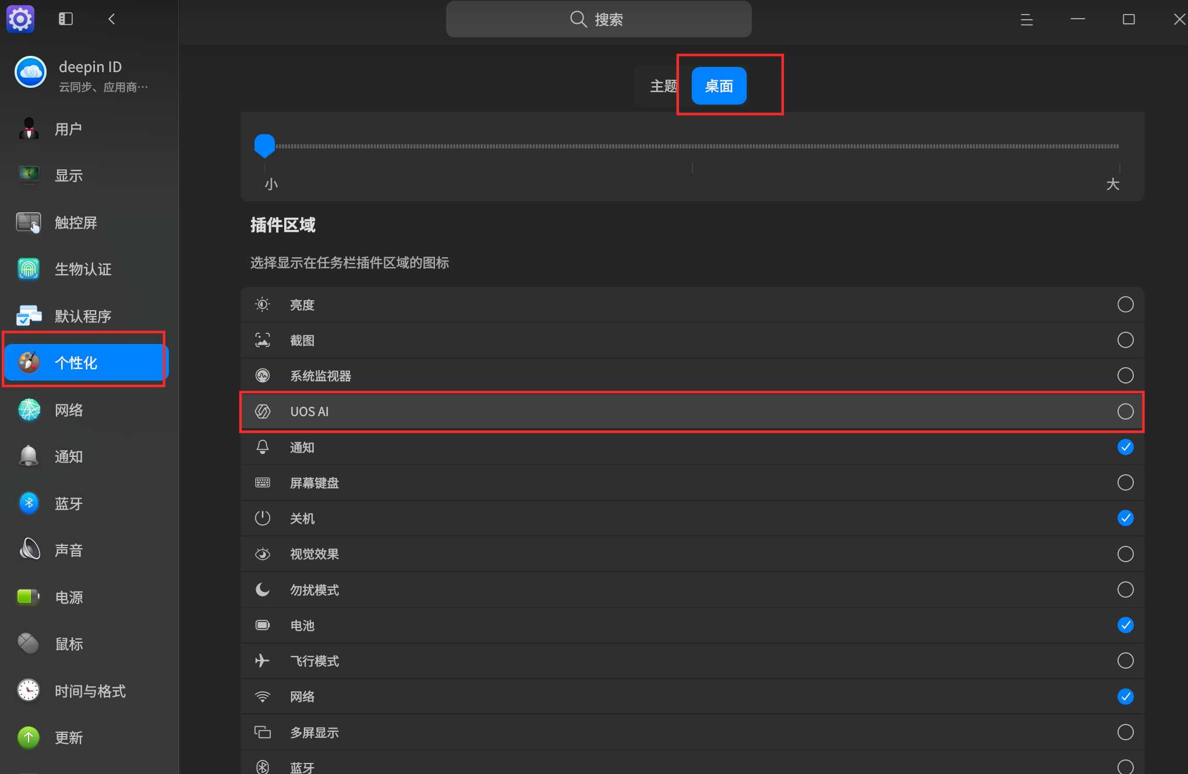
Task: Open 生物认证 biometric settings
Action: tap(85, 269)
